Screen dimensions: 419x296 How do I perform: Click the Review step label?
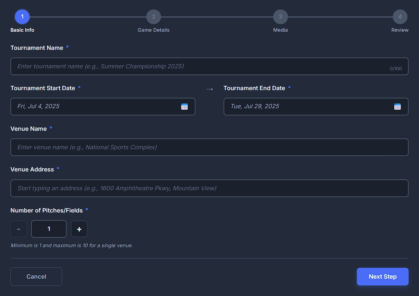pyautogui.click(x=400, y=30)
